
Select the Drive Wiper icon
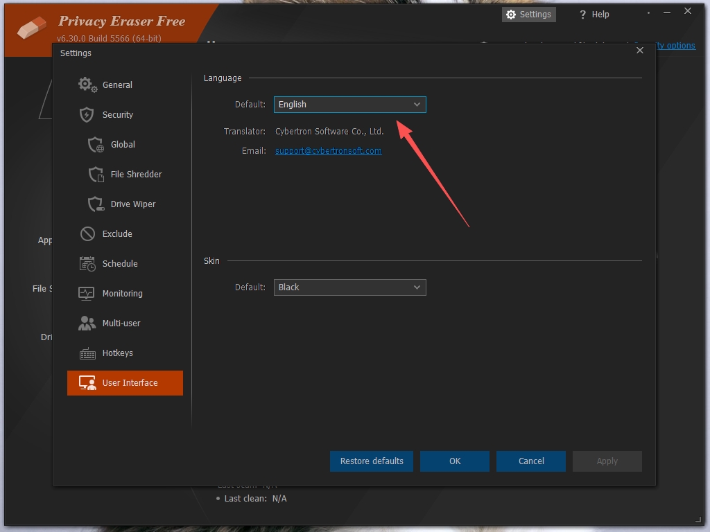pos(96,204)
